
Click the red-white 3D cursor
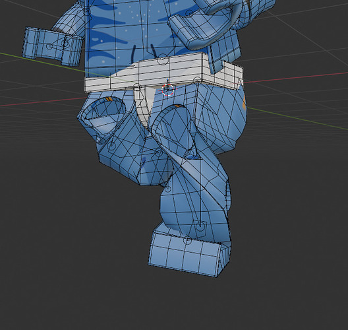pyautogui.click(x=167, y=90)
